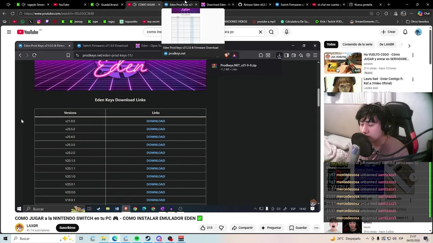This screenshot has height=243, width=433.
Task: View site information lock icon
Action: (21, 13)
